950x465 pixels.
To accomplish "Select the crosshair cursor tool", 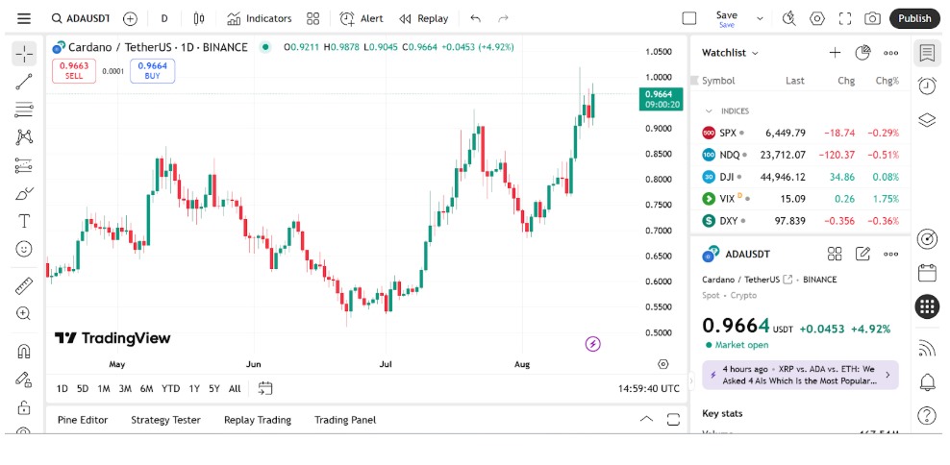I will pyautogui.click(x=24, y=54).
